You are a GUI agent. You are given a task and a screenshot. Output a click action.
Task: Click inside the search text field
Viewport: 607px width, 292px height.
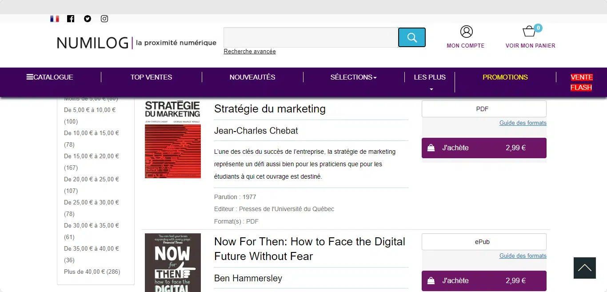[310, 37]
